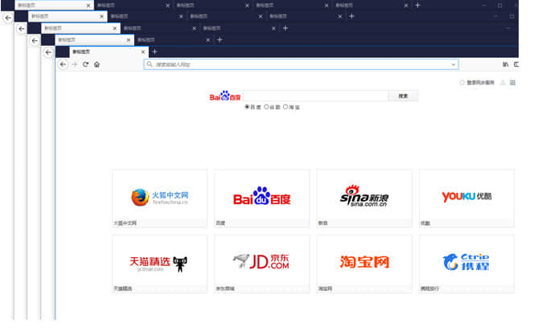Switch to second tab of four-tab window
542x331 pixels.
point(147,16)
